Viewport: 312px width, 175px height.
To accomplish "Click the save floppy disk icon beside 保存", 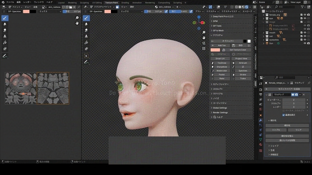I will click(x=234, y=46).
